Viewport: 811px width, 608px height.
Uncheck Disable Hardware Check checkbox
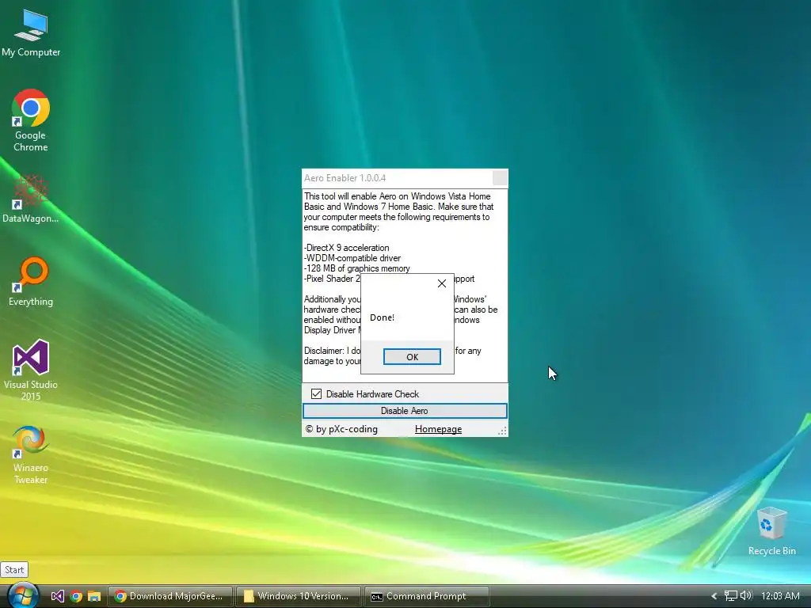317,394
